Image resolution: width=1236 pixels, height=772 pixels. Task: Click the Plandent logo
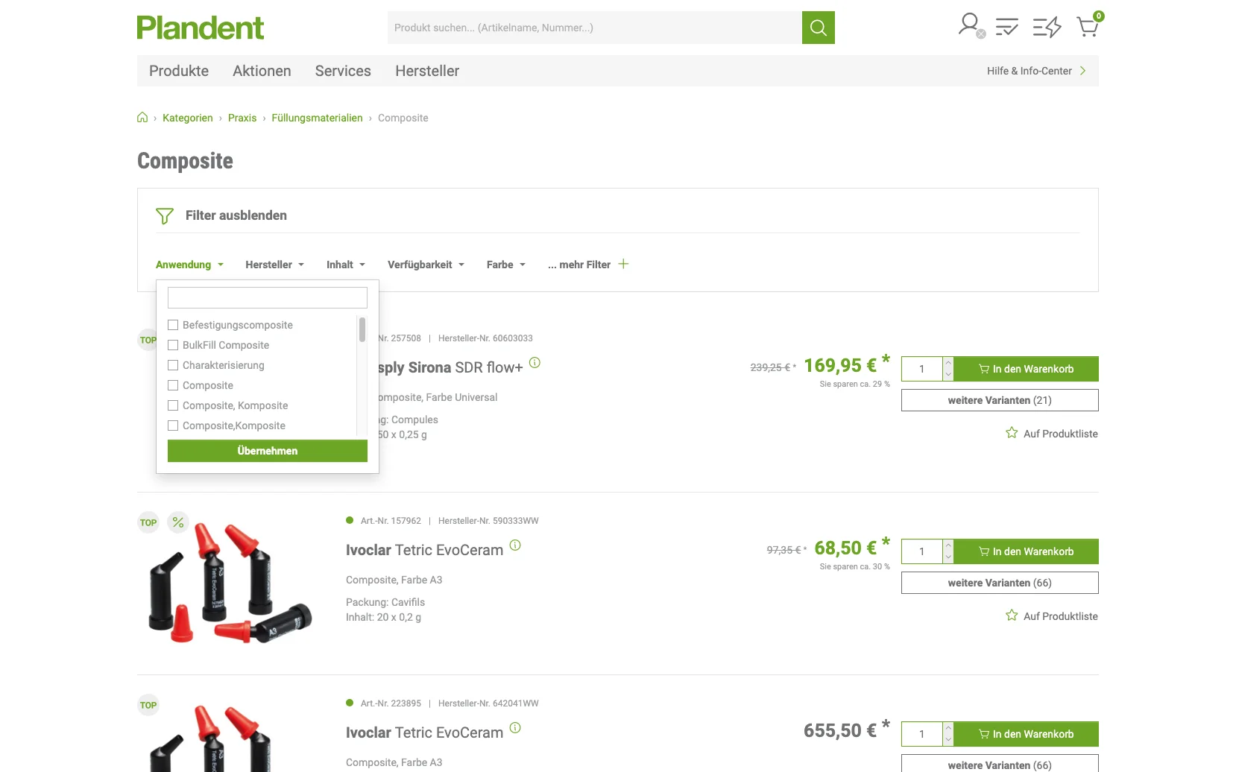point(200,28)
